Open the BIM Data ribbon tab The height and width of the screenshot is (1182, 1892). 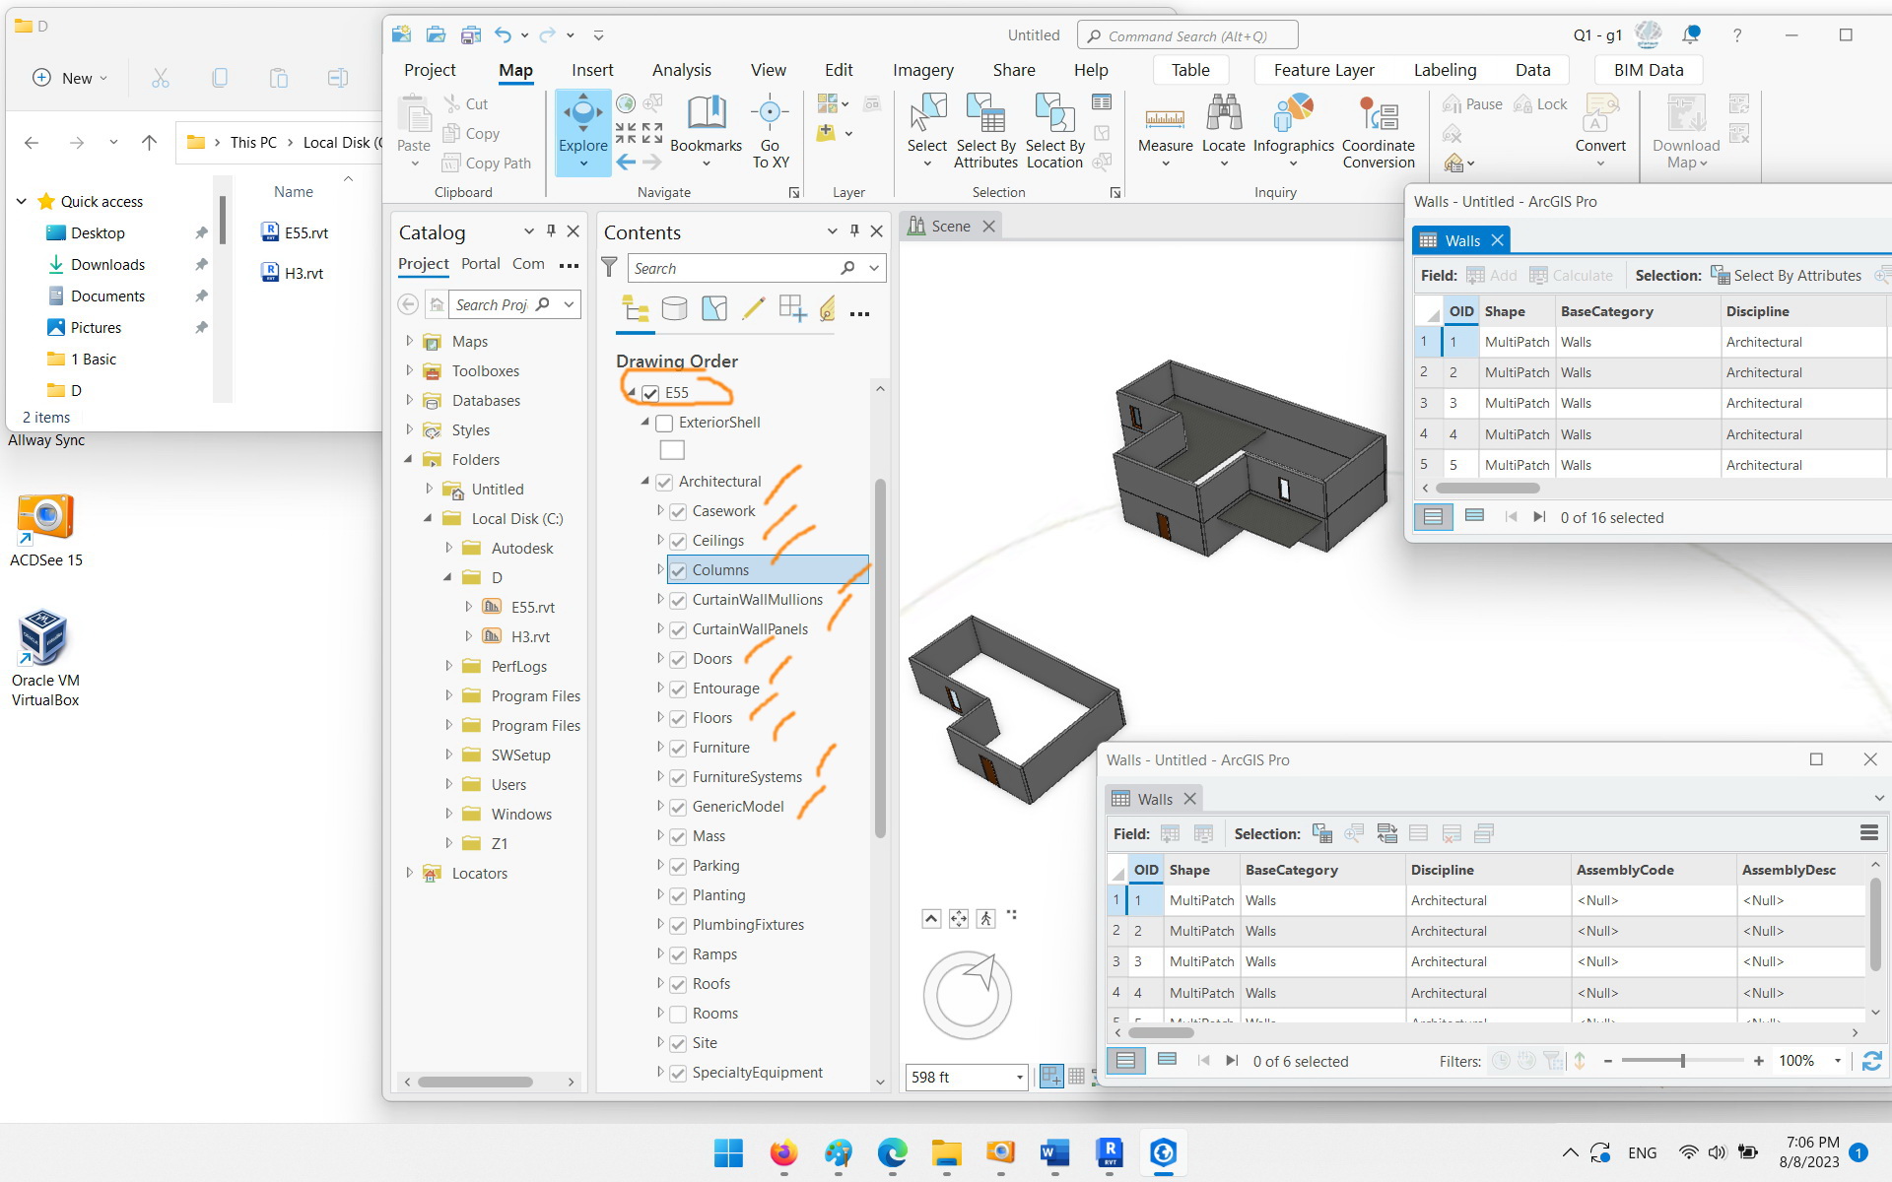click(x=1649, y=70)
